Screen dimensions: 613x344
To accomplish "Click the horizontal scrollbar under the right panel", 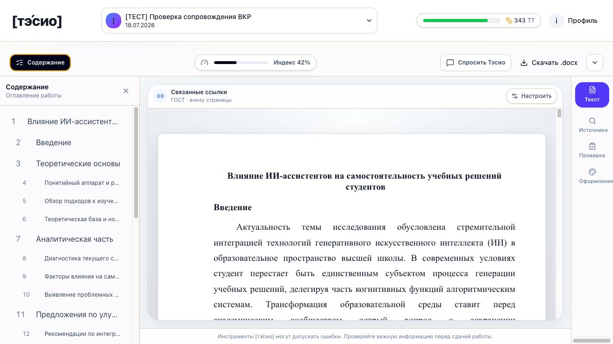I will point(592,341).
